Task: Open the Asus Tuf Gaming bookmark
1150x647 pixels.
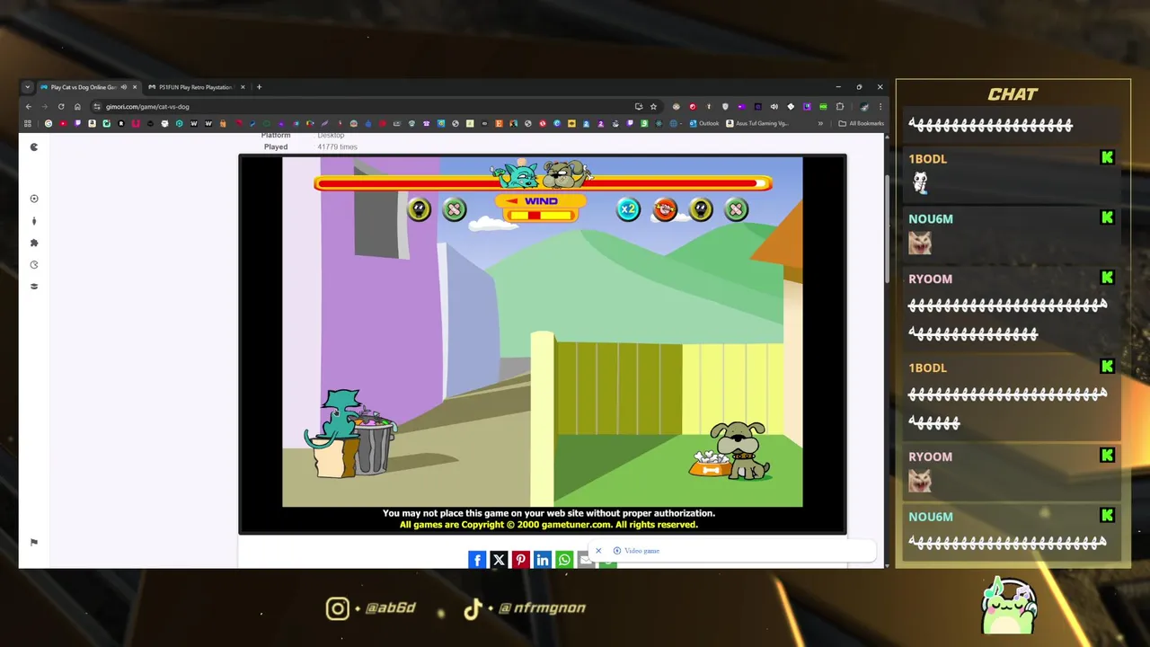Action: click(757, 123)
